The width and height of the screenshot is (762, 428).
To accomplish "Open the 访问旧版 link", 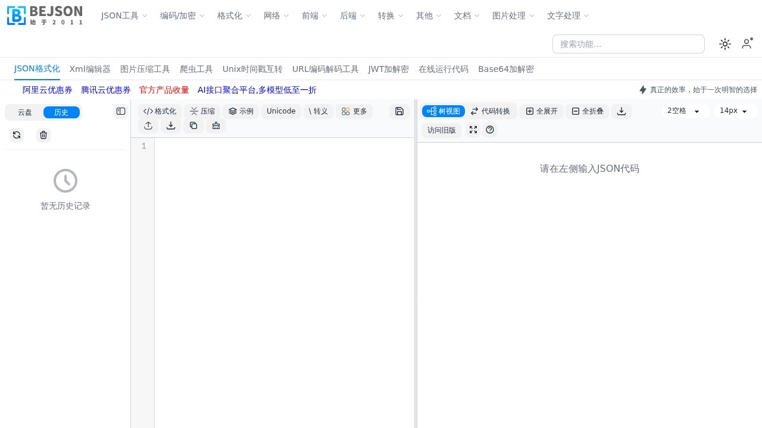I will click(x=441, y=130).
